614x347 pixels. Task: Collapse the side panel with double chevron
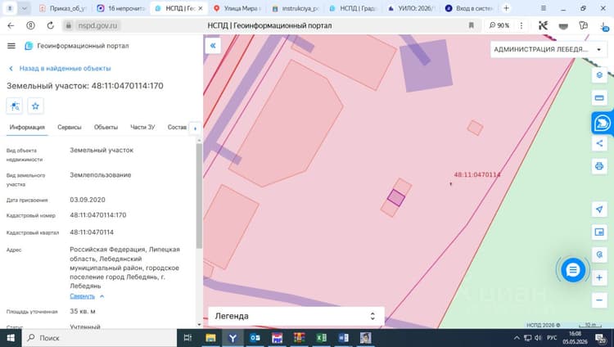coord(213,46)
